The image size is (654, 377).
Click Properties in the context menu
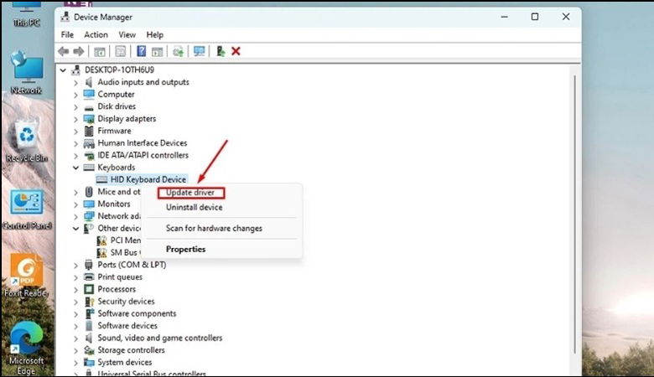[x=185, y=249]
